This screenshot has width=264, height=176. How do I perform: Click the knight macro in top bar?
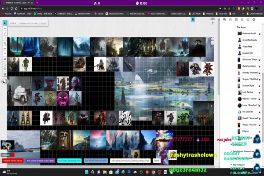click(43, 23)
